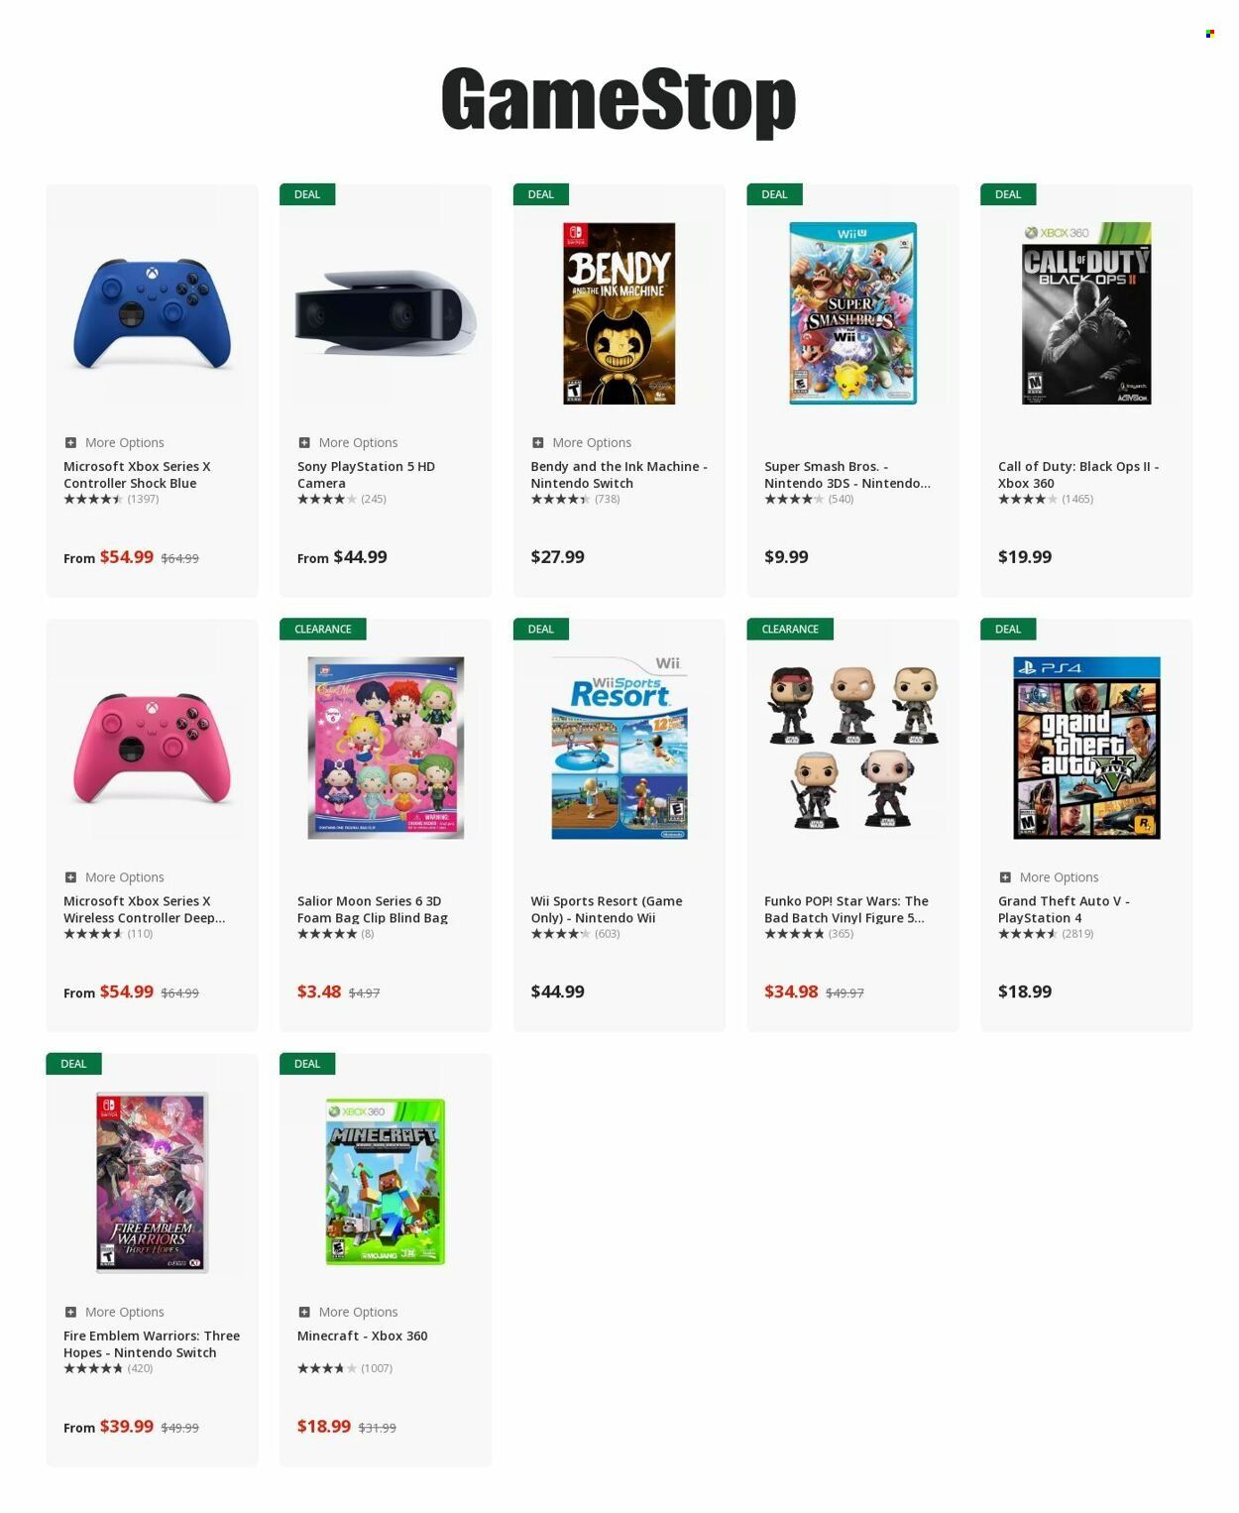Screen dimensions: 1239x1513
Task: Expand More Options for PlayStation 5 HD Camera
Action: click(304, 443)
